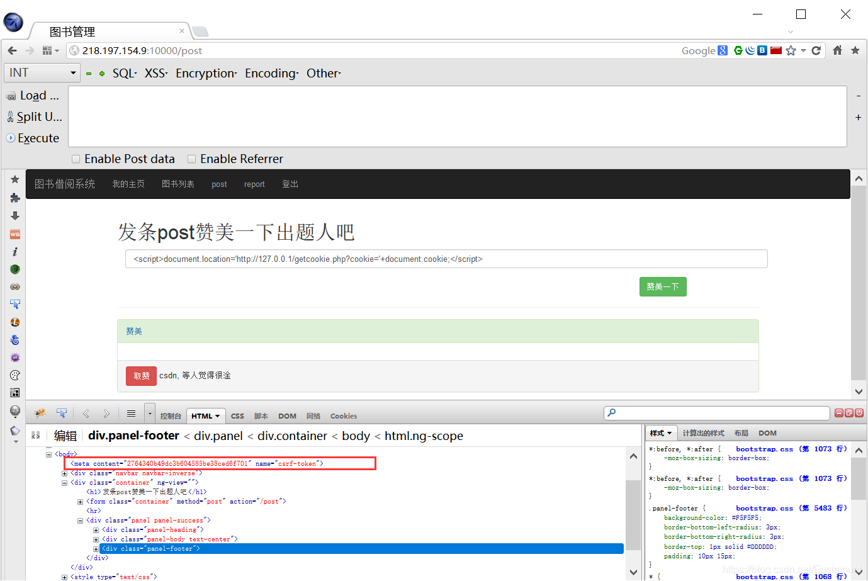Click the Google search engine icon
The width and height of the screenshot is (868, 581).
click(x=723, y=50)
